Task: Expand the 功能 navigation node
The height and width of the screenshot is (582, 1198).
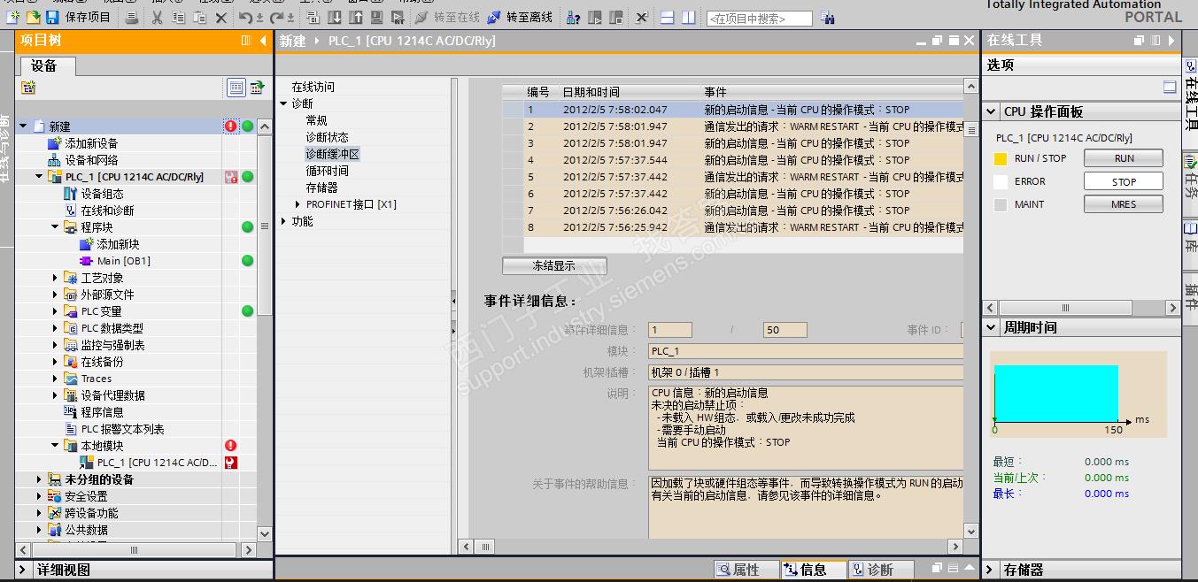Action: pyautogui.click(x=284, y=221)
